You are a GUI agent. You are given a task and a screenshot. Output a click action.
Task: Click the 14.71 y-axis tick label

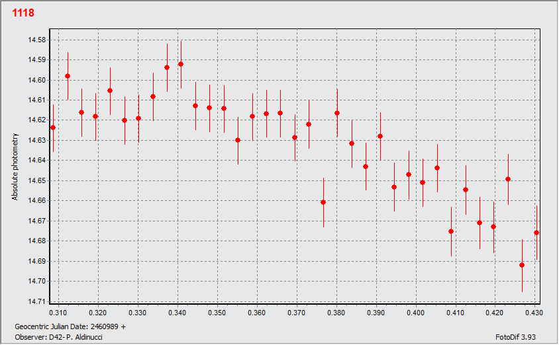(x=36, y=301)
